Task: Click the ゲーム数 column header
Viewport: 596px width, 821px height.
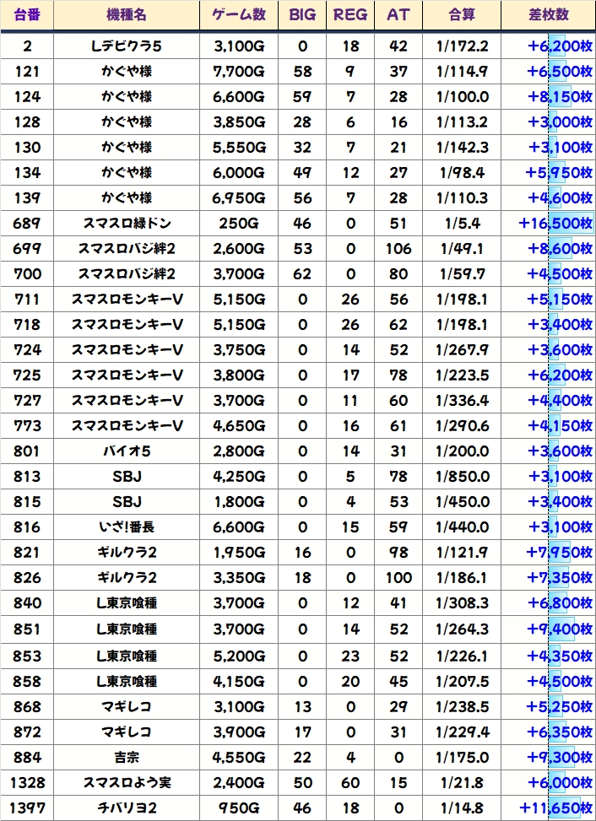Action: click(239, 15)
